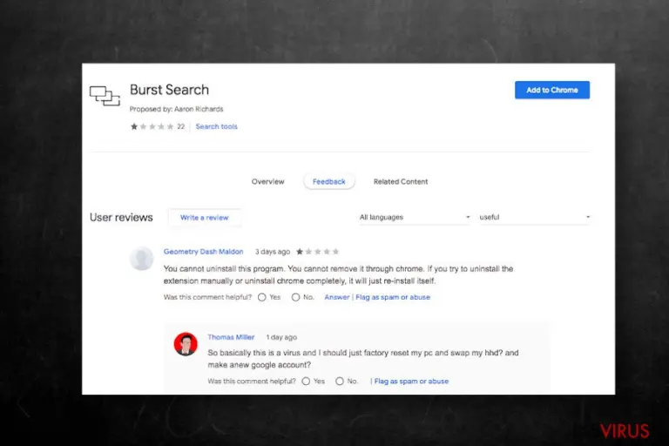
Task: Click Proposed by: Aaron Richards text
Action: pos(176,109)
